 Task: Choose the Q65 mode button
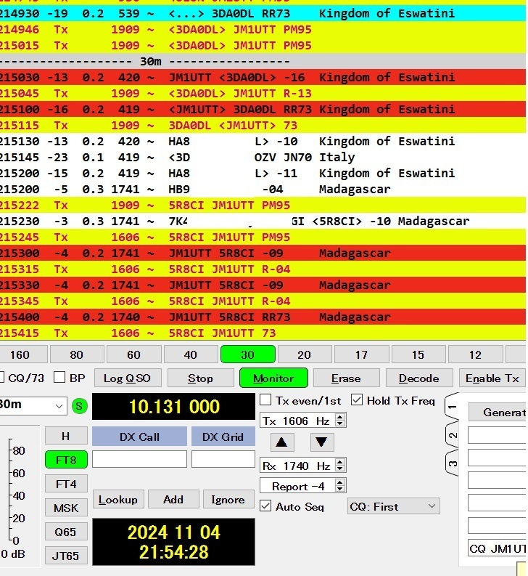tap(65, 532)
